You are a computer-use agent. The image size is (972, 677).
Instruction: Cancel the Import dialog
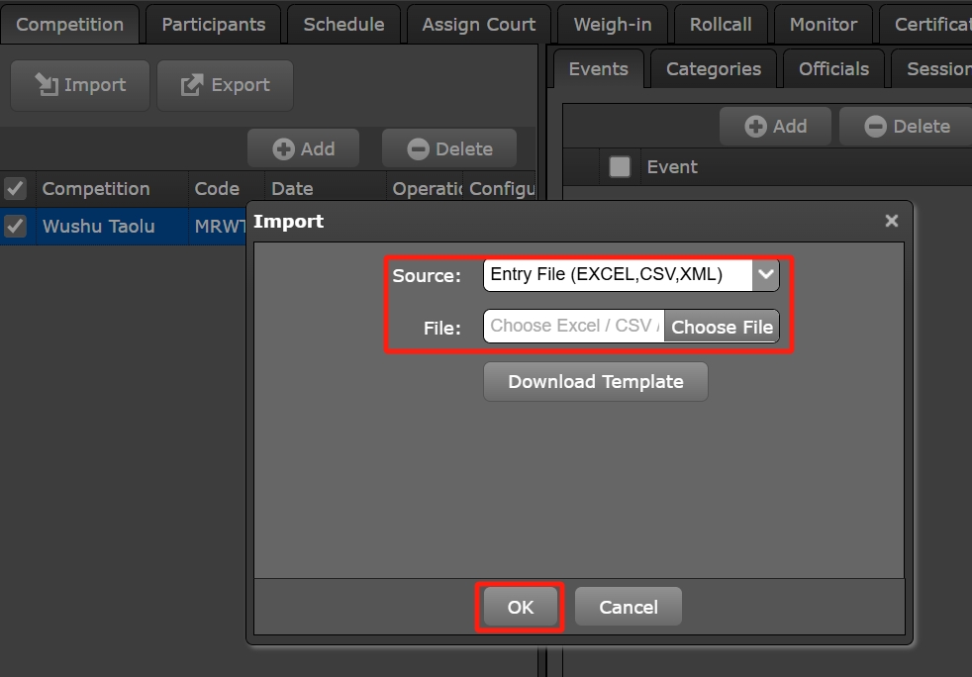(628, 607)
